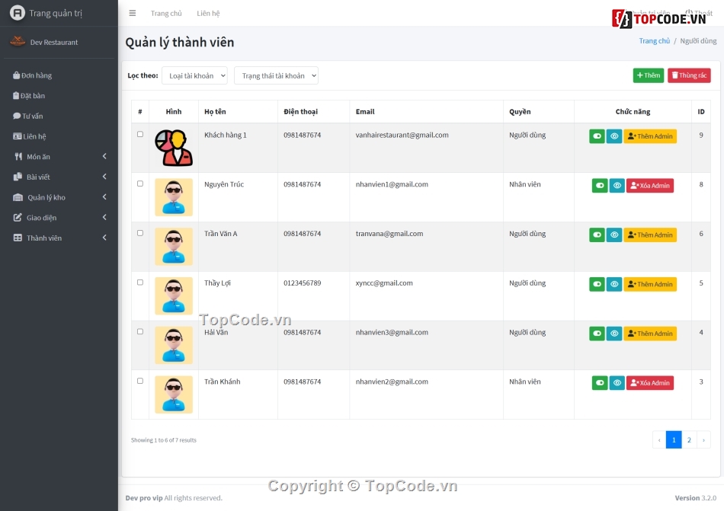724x511 pixels.
Task: Select the checkbox for Khách hàng 1
Action: (x=140, y=135)
